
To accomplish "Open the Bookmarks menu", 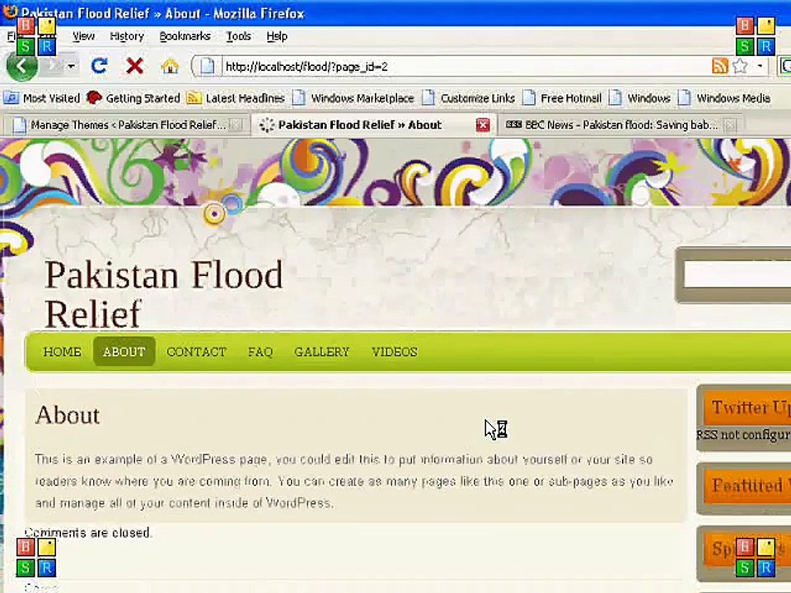I will [x=185, y=36].
